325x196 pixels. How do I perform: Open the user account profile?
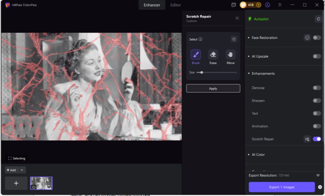(x=267, y=5)
